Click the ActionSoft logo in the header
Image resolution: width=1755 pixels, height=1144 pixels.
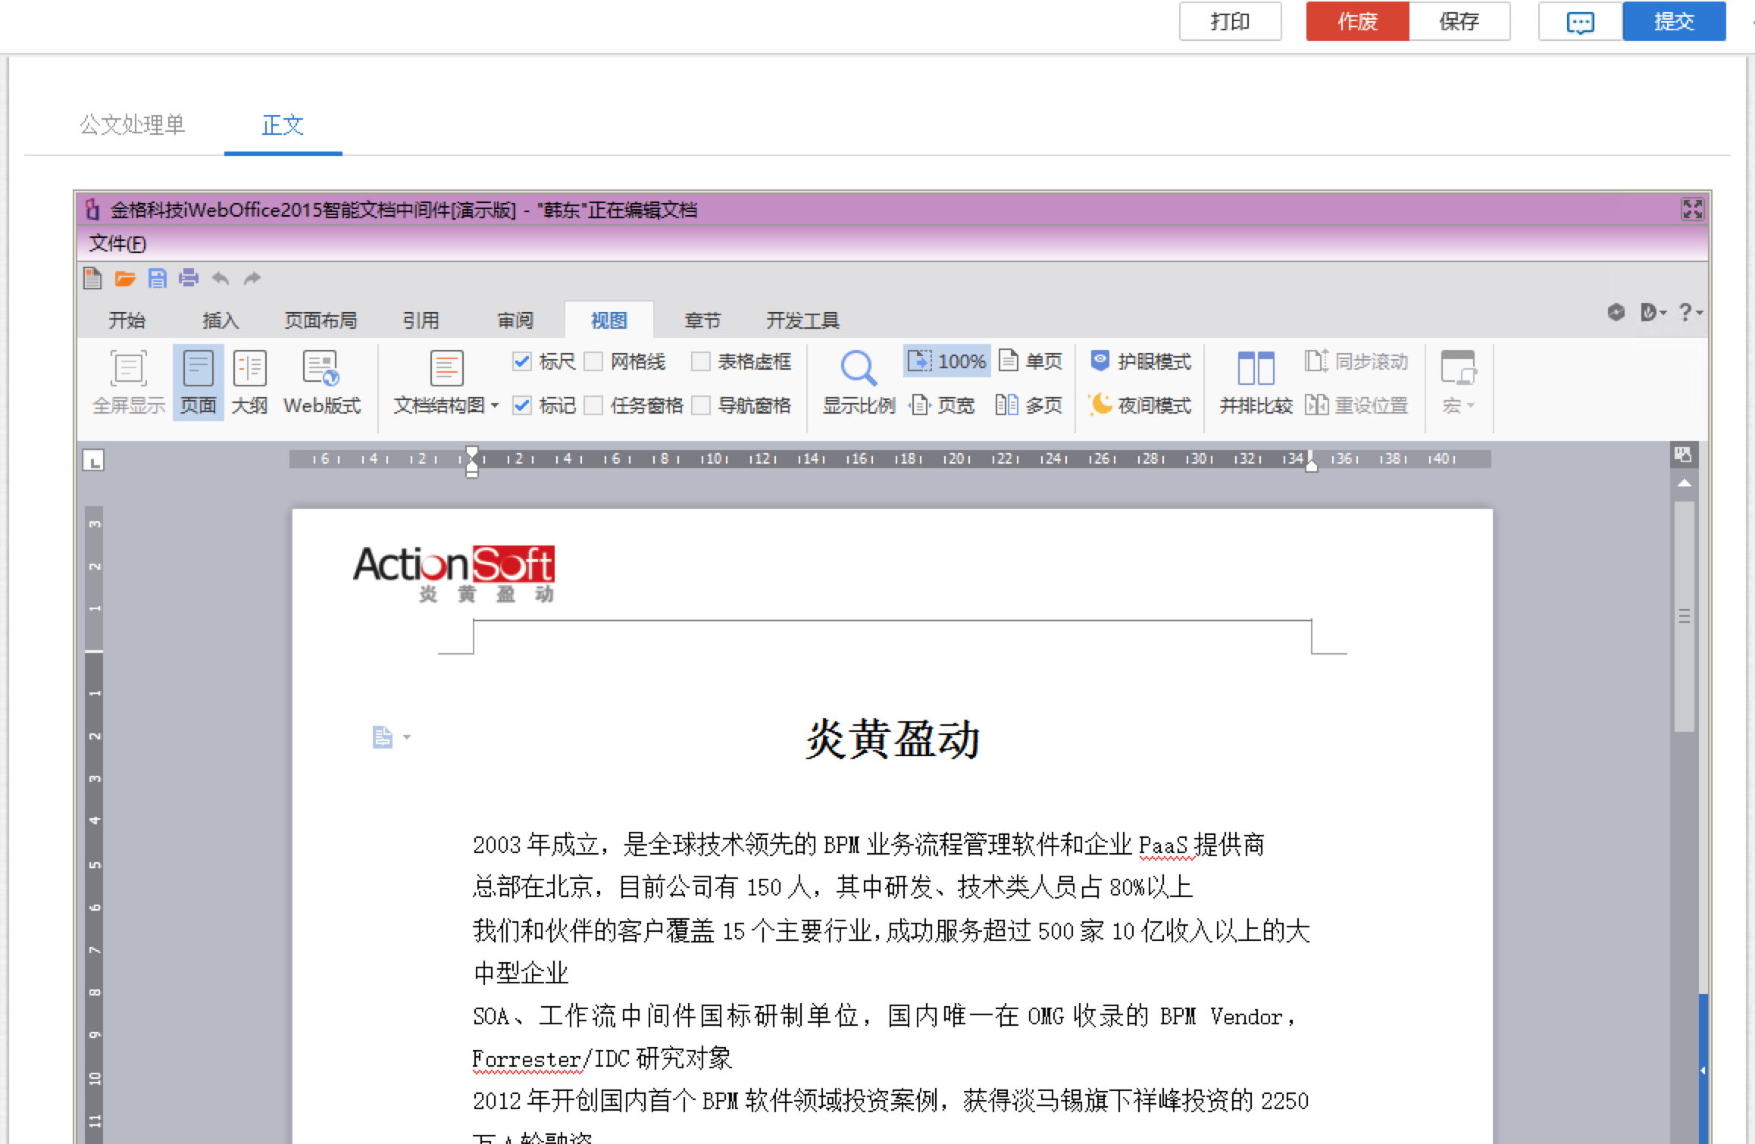(x=453, y=574)
